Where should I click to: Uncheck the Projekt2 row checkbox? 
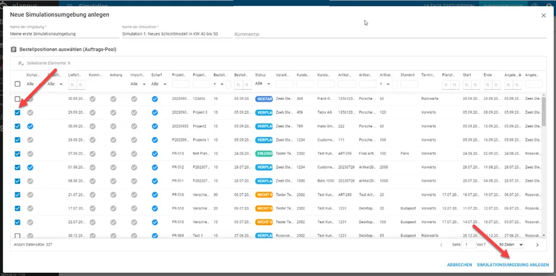[17, 126]
